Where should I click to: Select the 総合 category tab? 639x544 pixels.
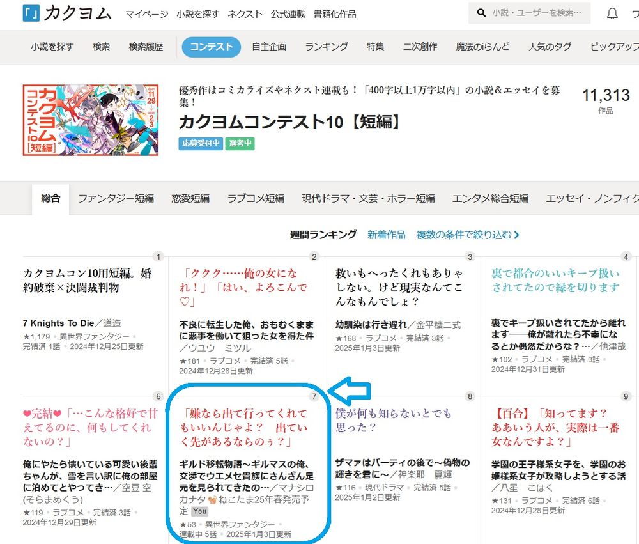(50, 199)
